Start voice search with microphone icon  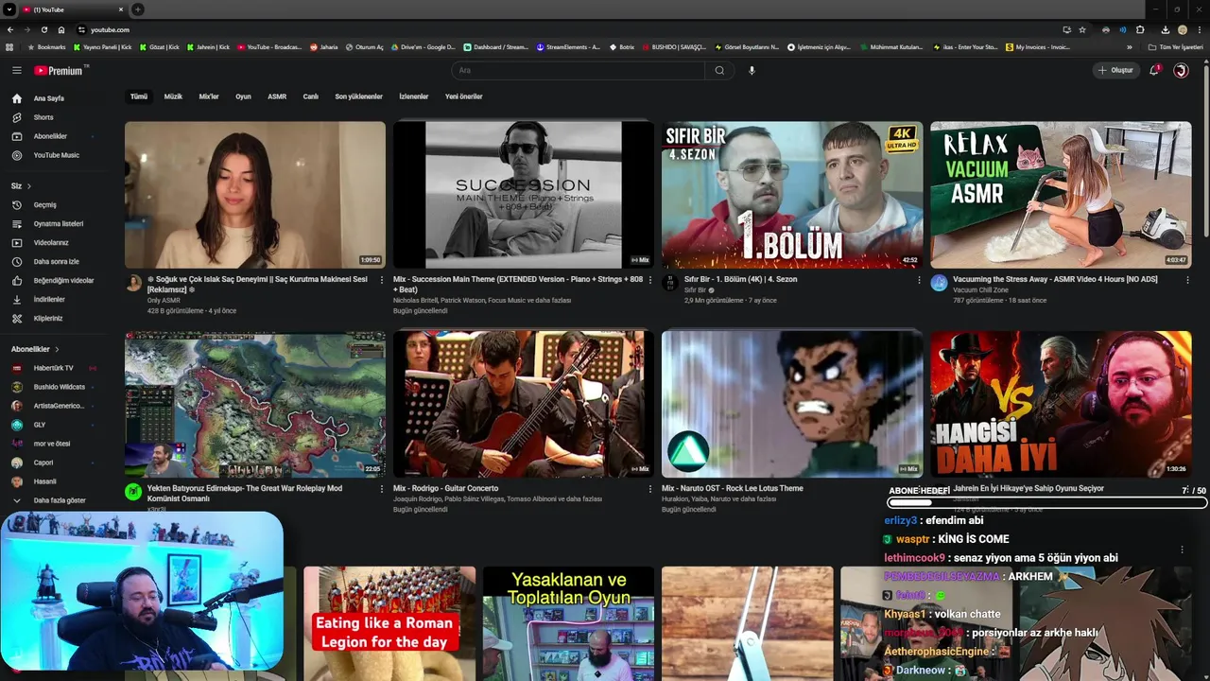752,70
